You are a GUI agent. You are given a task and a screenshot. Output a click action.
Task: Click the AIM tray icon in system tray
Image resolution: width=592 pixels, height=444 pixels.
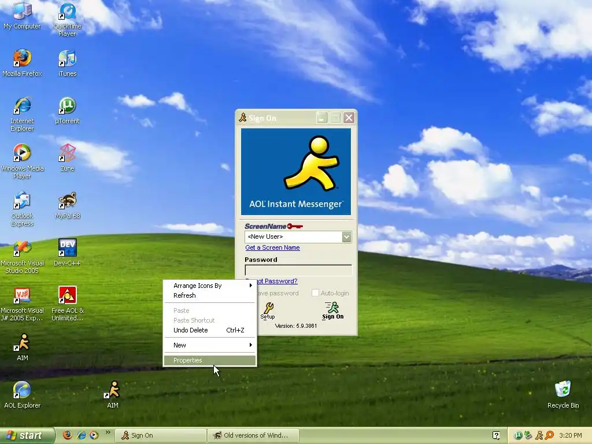coord(539,435)
